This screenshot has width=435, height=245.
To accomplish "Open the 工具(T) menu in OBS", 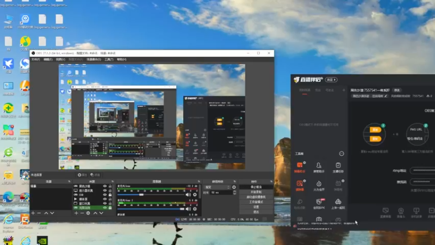I will click(x=109, y=59).
